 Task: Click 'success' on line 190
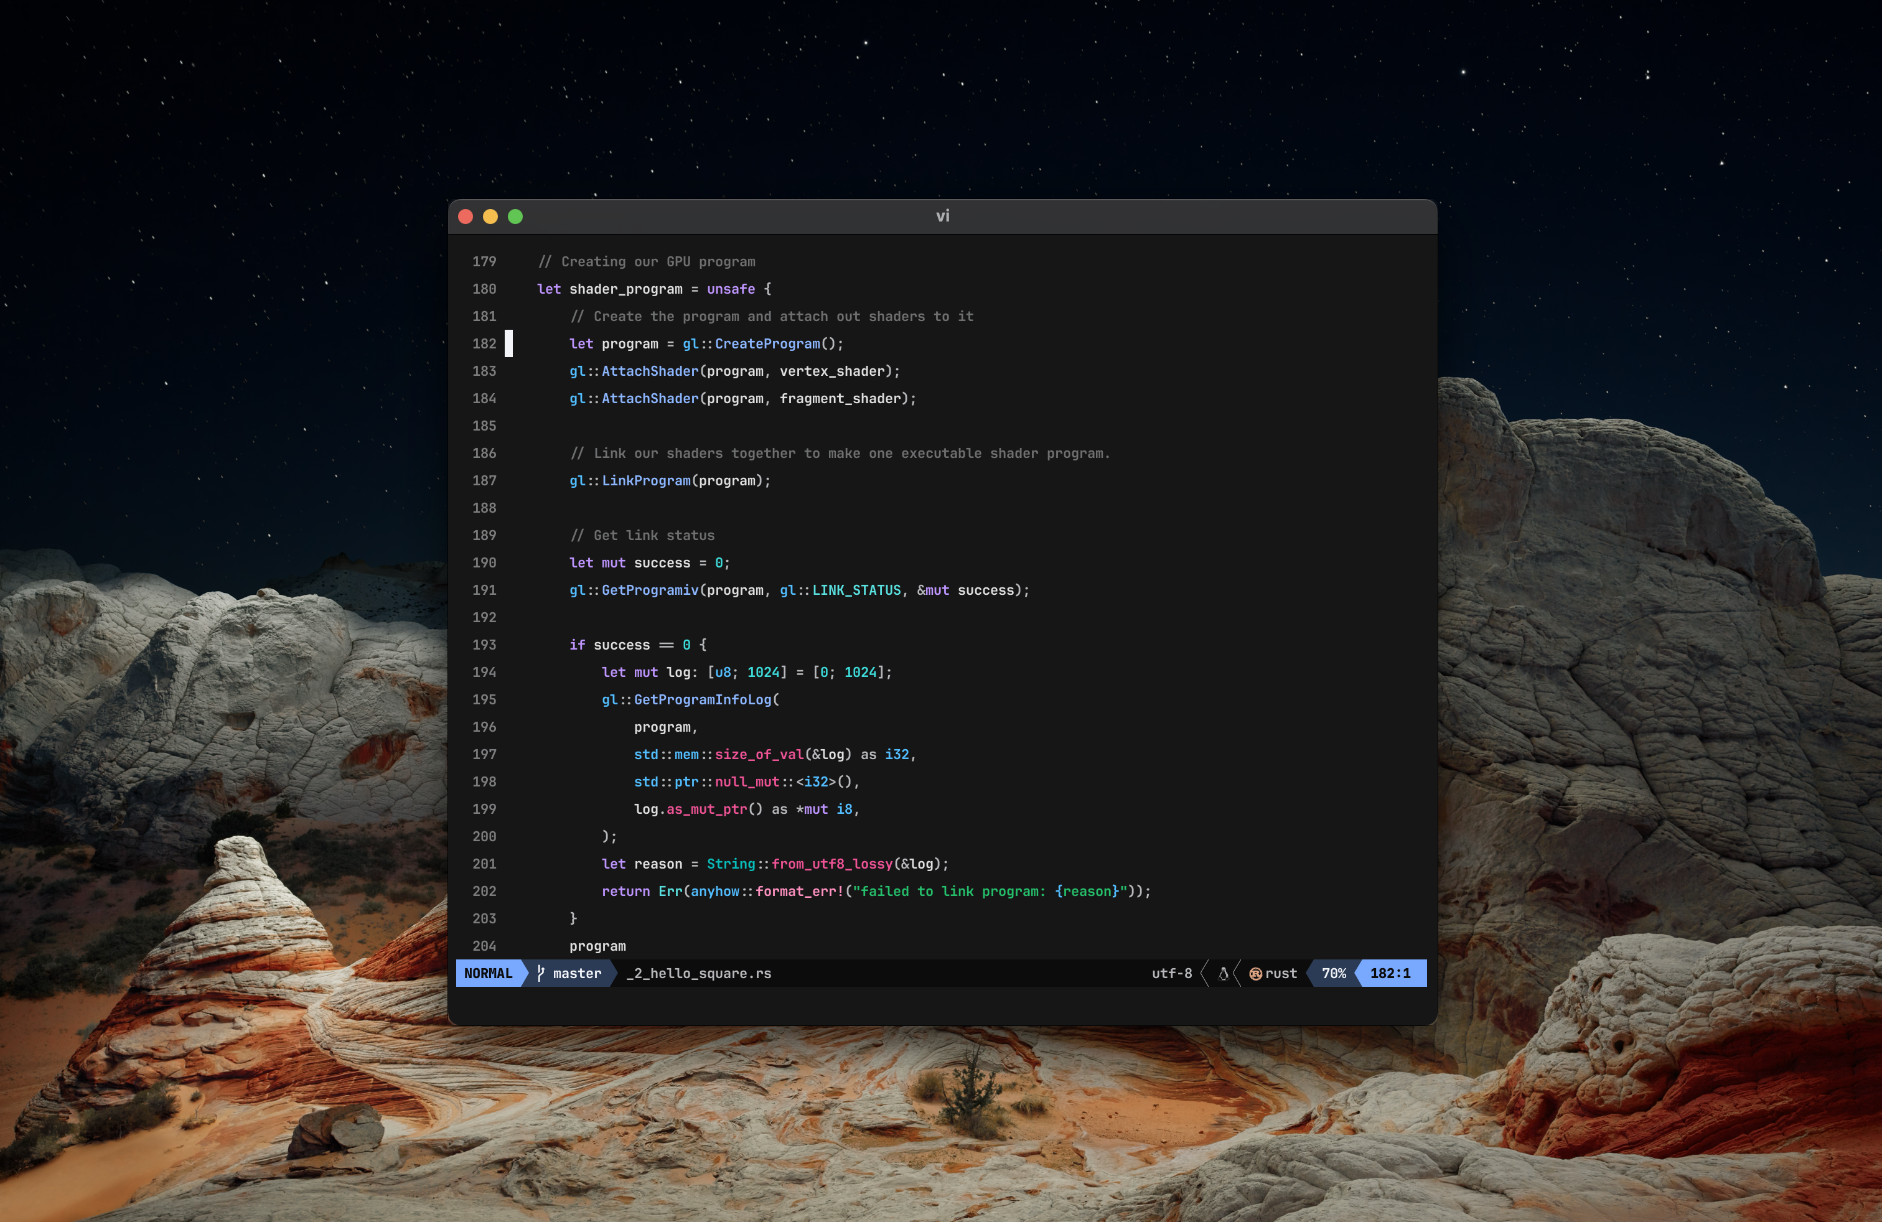(x=663, y=563)
